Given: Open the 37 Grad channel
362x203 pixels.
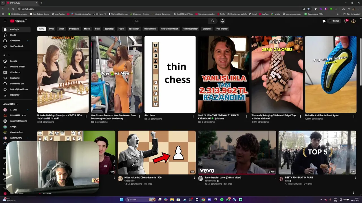Looking at the screenshot, I should pos(16,110).
